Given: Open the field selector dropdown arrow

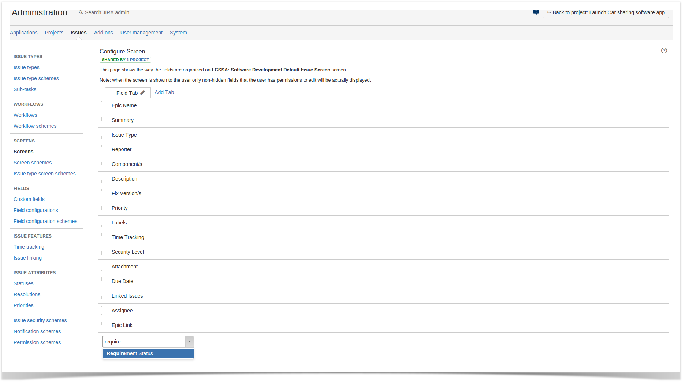Looking at the screenshot, I should pos(189,342).
